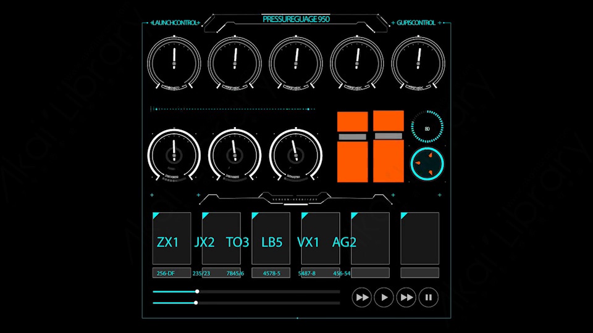Click the 235/23 value
Image resolution: width=593 pixels, height=333 pixels.
pyautogui.click(x=201, y=273)
